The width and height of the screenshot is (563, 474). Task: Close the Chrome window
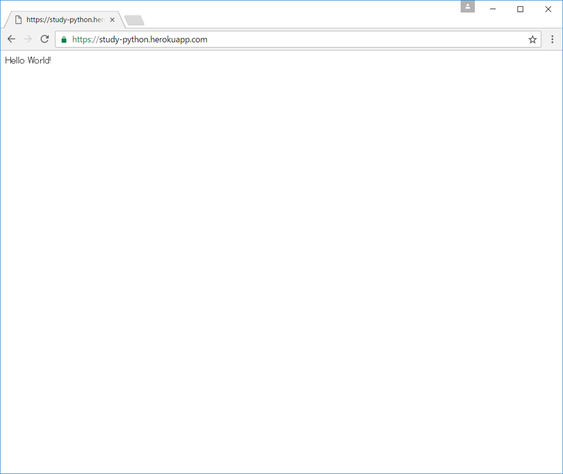click(x=548, y=9)
